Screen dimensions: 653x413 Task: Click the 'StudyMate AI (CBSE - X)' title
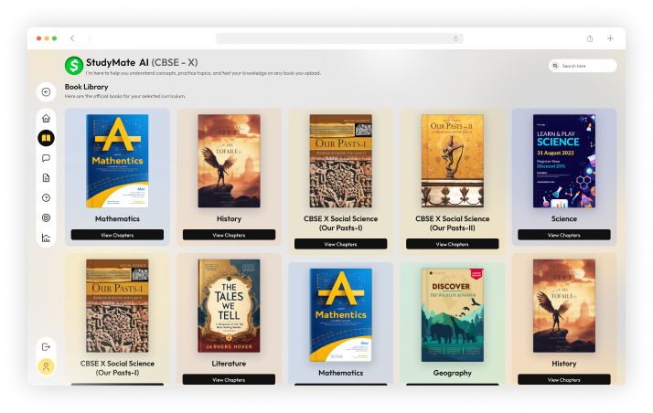[142, 62]
